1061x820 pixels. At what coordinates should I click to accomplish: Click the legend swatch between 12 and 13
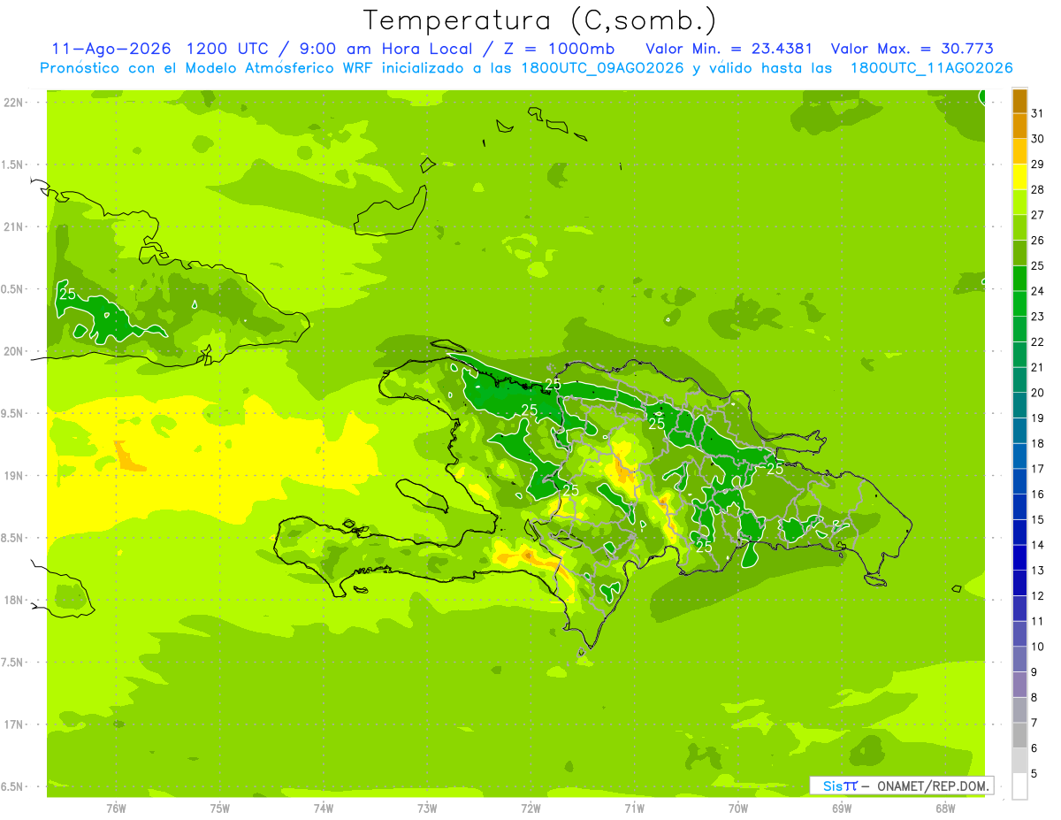1019,583
